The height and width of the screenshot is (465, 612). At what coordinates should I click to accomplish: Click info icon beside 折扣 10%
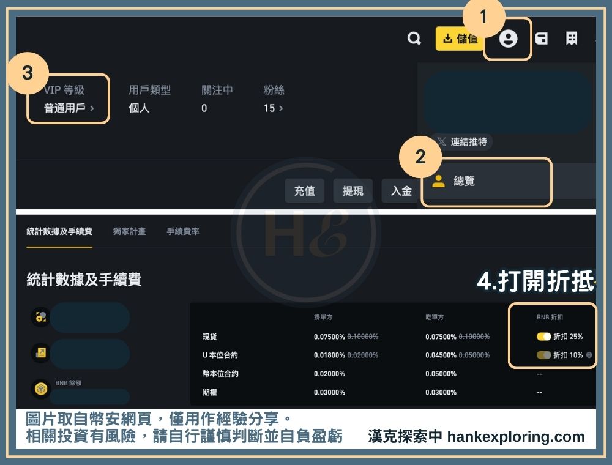tap(589, 355)
